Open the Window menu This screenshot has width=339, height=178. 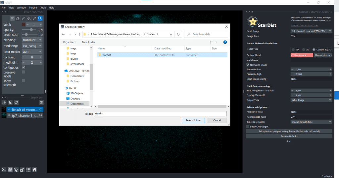22,7
